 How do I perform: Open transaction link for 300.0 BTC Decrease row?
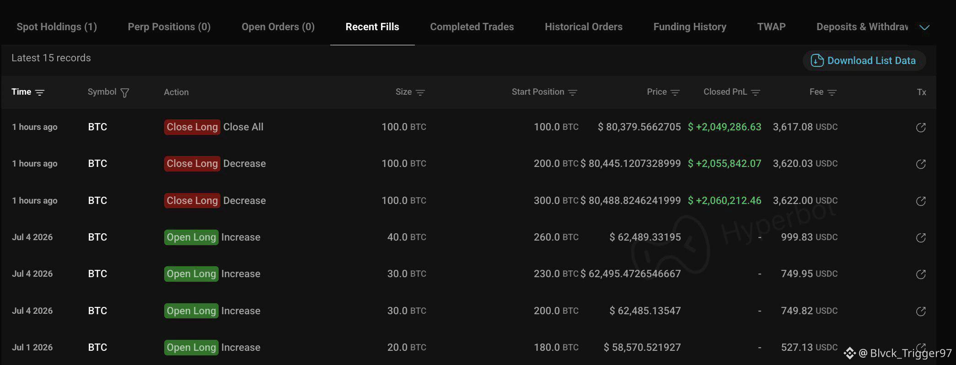921,201
